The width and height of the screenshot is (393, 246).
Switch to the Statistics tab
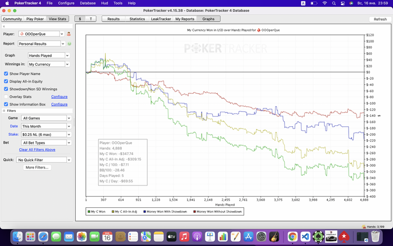pyautogui.click(x=137, y=19)
